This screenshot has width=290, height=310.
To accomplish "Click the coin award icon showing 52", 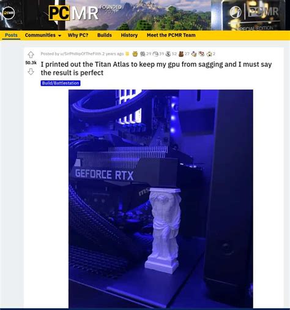I will coord(168,54).
